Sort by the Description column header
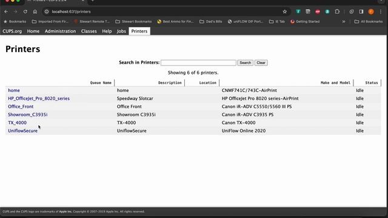 coord(170,83)
